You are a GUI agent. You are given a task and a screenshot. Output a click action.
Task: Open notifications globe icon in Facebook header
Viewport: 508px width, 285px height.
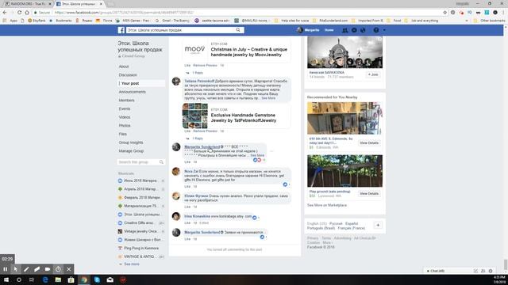363,30
